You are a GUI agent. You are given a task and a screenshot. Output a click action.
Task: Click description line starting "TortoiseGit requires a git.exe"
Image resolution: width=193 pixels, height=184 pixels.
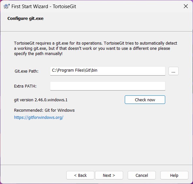95,43
